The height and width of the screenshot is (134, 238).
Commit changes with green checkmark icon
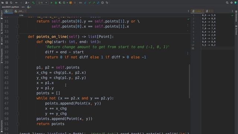[90, 3]
